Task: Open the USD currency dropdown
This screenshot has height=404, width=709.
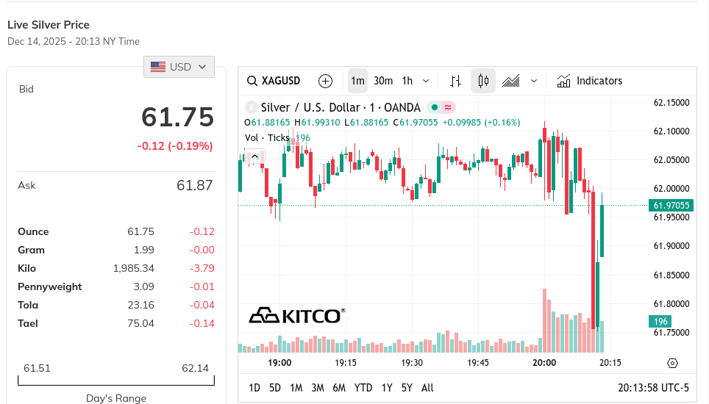Action: click(x=179, y=67)
